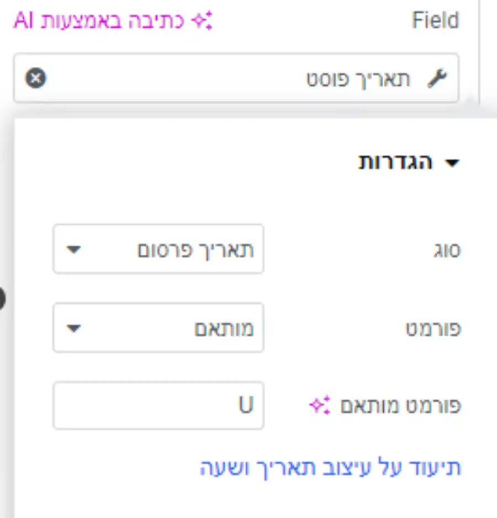Click the arrow in the "תאריך פרסום" dropdown
Viewport: 497px width, 518px height.
pos(73,249)
